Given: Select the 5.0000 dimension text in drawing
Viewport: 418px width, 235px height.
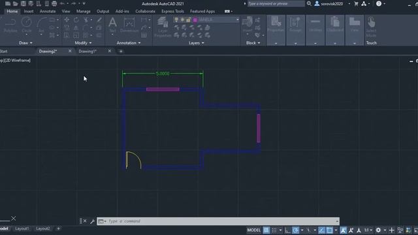Looking at the screenshot, I should pos(163,74).
